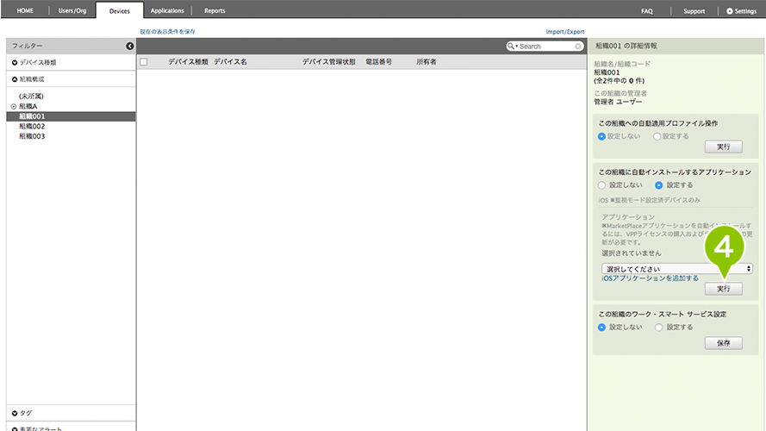Clear the search field with x icon
Viewport: 766px width, 431px height.
click(x=578, y=46)
